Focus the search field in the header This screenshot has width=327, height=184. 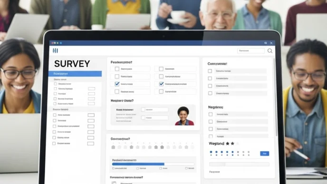(x=251, y=51)
